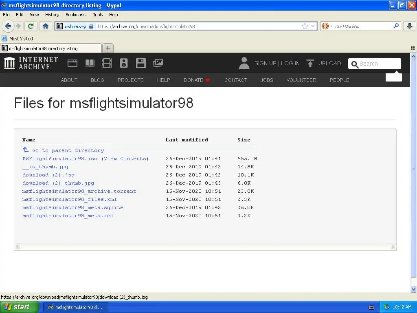
Task: Click the site identity padlock icon
Action: 91,26
